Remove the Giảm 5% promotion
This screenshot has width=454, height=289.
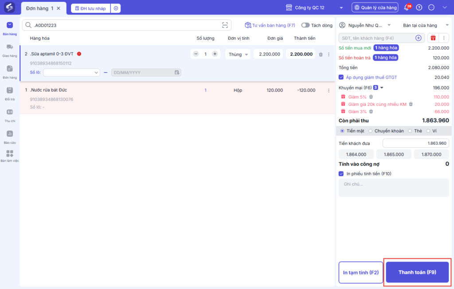[371, 97]
